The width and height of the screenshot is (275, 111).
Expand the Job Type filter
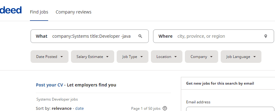(132, 57)
